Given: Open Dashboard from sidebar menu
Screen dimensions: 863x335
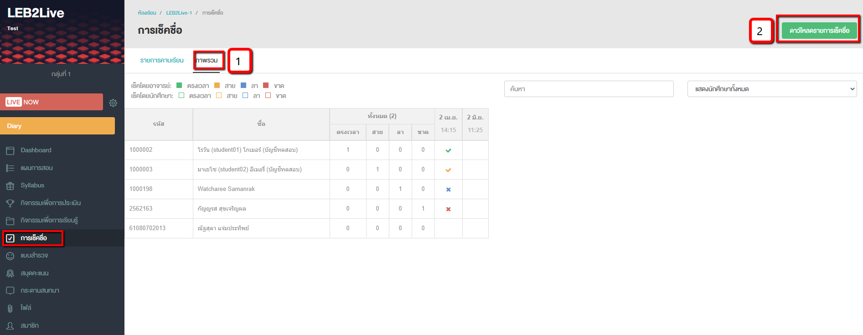Looking at the screenshot, I should [36, 150].
